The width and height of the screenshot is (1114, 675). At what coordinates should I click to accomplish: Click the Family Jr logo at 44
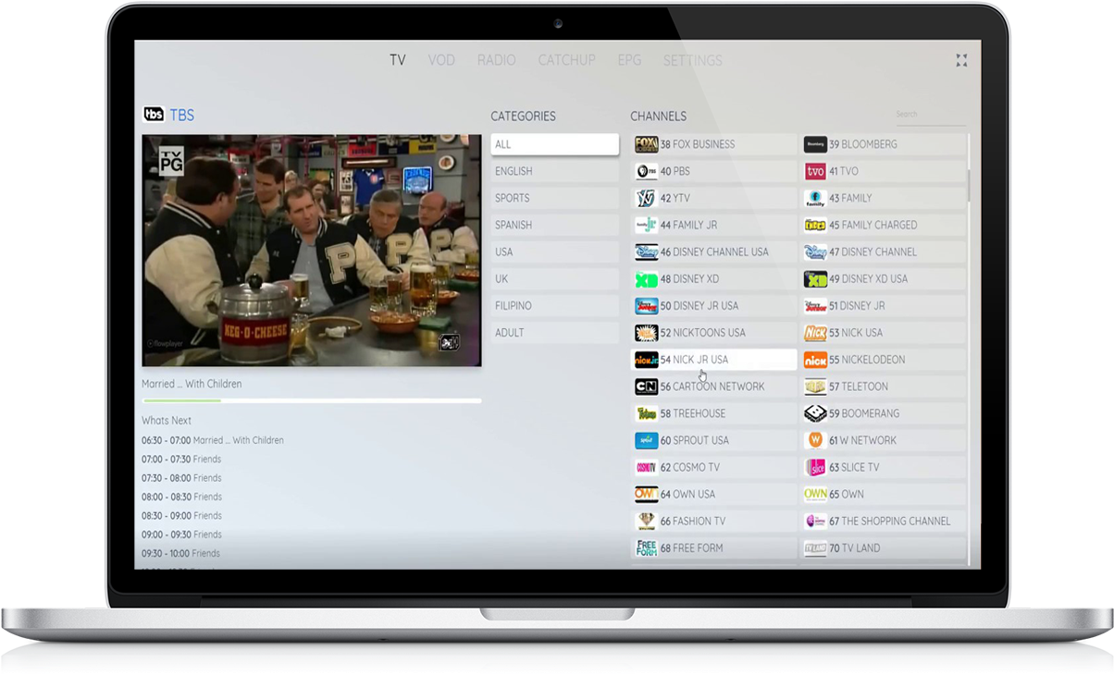(646, 225)
